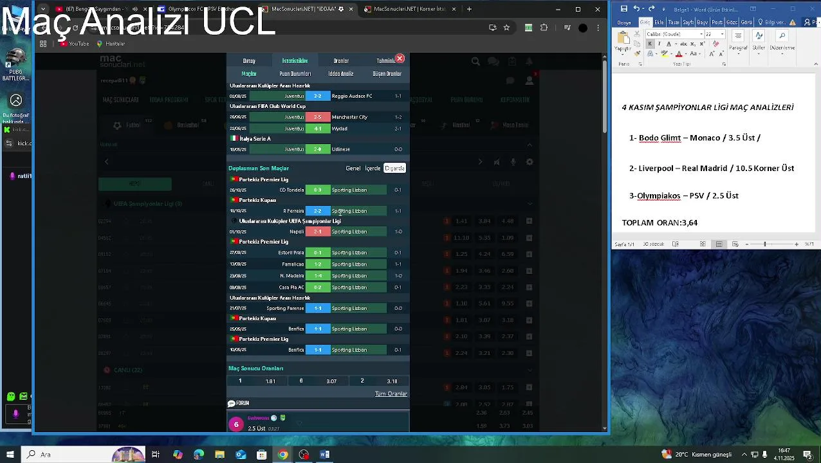The image size is (821, 463).
Task: Filter away matches by İçerde
Action: [x=373, y=168]
